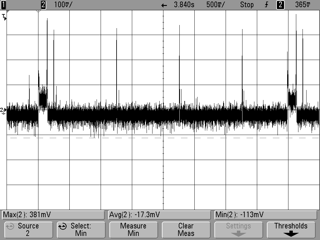Image resolution: width=320 pixels, height=240 pixels.
Task: Click the channel 2 indicator in the top bar
Action: click(43, 5)
